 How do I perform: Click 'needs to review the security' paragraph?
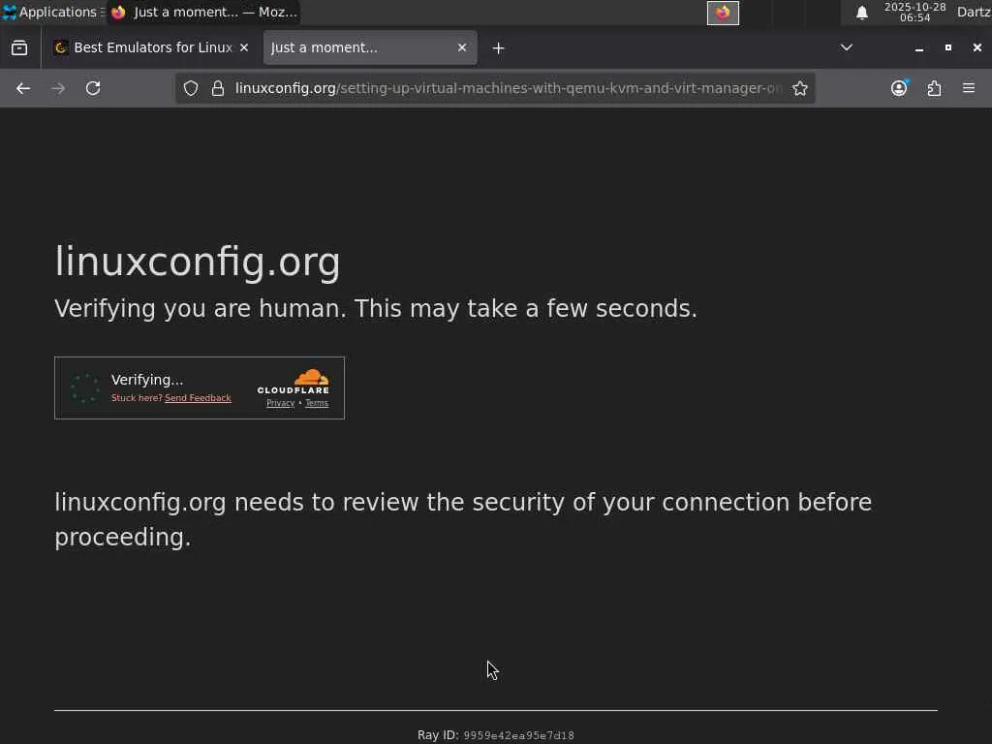(x=463, y=519)
